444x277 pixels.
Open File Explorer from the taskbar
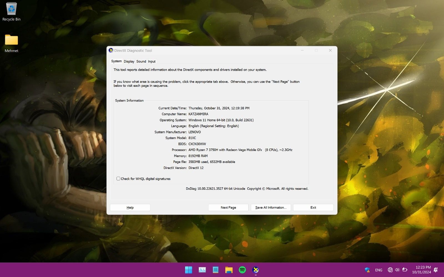pos(229,270)
